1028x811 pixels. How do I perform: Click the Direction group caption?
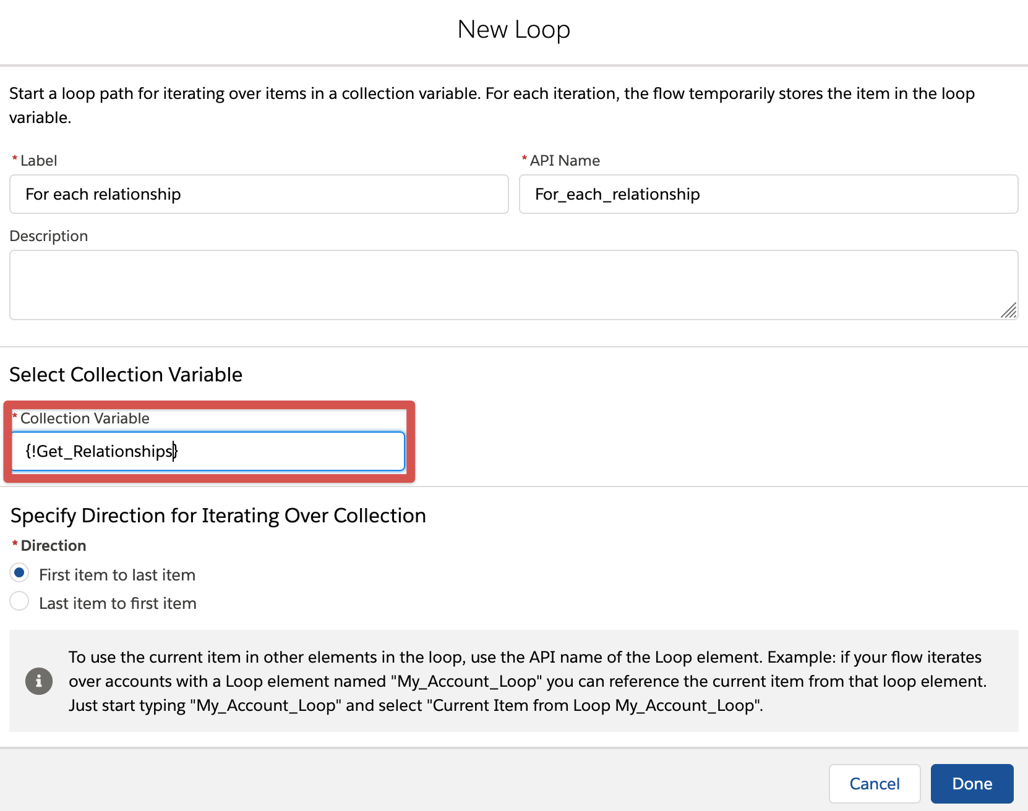53,546
